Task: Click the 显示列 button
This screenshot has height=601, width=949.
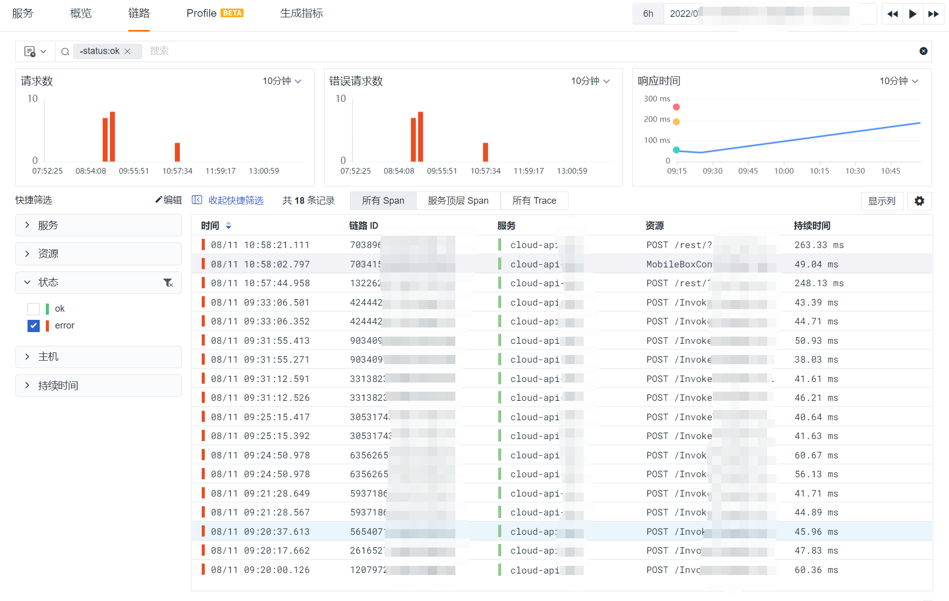Action: point(882,201)
